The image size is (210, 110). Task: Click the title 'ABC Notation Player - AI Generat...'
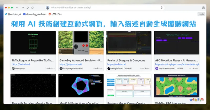[176, 60]
